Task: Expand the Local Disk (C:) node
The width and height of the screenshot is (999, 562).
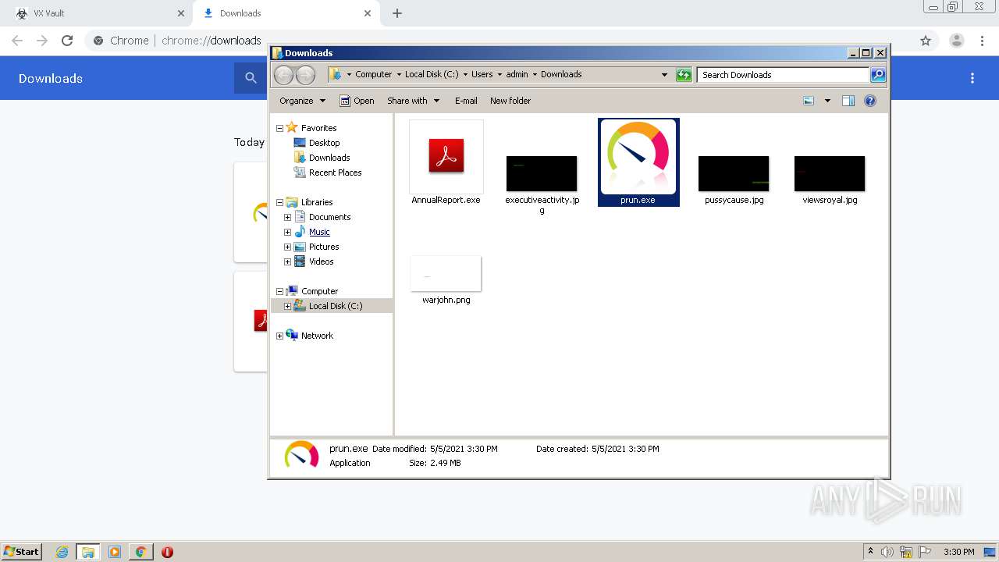Action: (287, 306)
